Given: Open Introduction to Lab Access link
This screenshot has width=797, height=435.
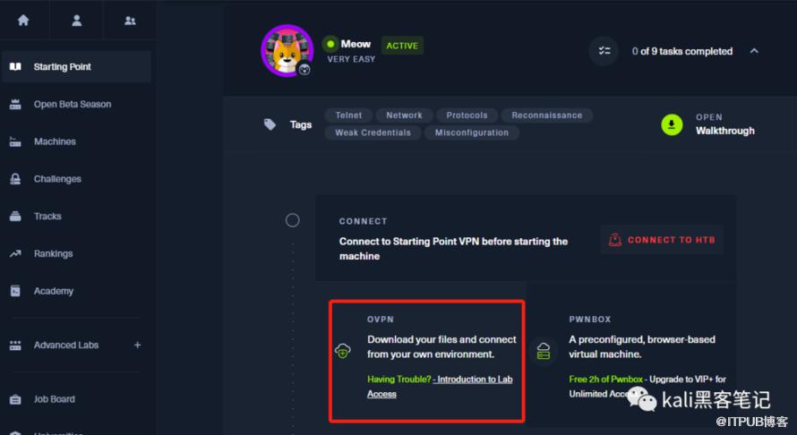Looking at the screenshot, I should 440,386.
